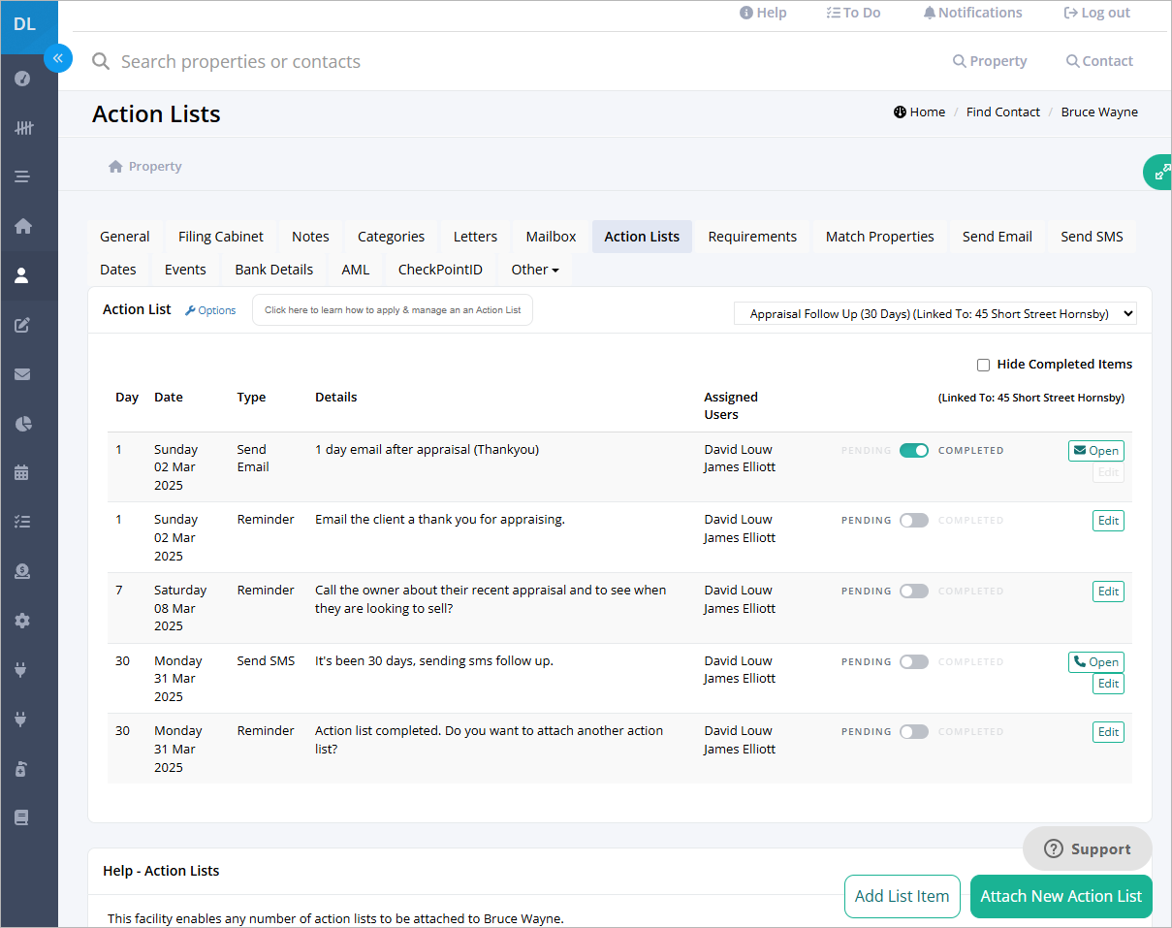Image resolution: width=1172 pixels, height=928 pixels.
Task: Open the calendar icon in the sidebar
Action: (23, 473)
